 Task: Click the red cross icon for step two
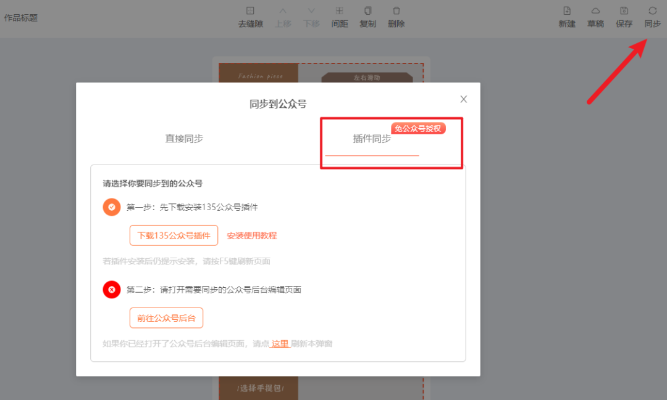(111, 290)
